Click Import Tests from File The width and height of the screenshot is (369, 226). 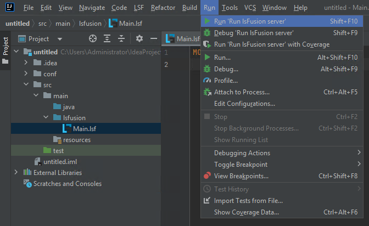click(248, 201)
